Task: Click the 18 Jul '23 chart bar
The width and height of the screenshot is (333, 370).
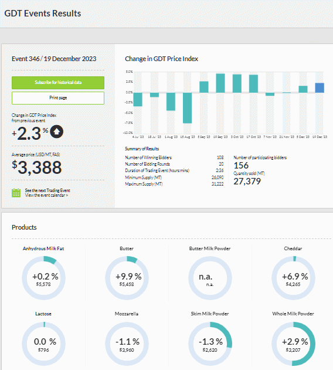Action: pyautogui.click(x=154, y=95)
